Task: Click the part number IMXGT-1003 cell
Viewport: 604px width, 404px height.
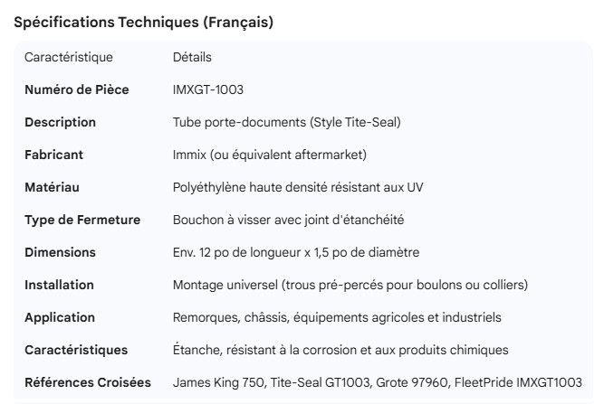Action: click(207, 89)
